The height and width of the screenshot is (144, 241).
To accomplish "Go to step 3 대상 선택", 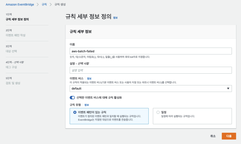I will (x=11, y=51).
